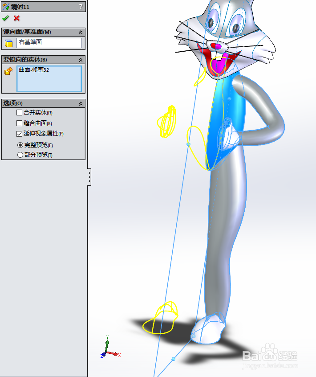Image resolution: width=316 pixels, height=377 pixels.
Task: Select 部分预览 radio button
Action: (20, 155)
